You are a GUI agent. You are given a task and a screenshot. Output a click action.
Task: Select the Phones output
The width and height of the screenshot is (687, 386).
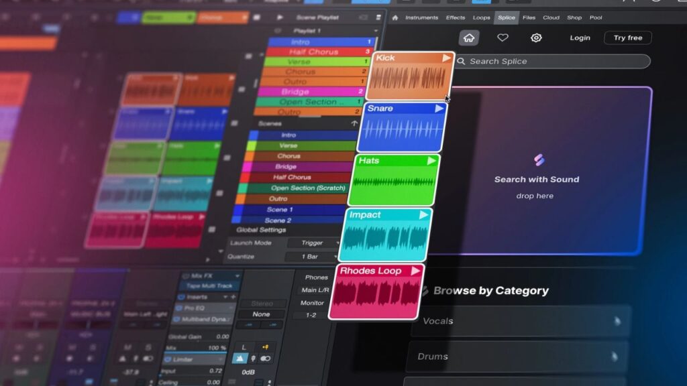tap(316, 277)
